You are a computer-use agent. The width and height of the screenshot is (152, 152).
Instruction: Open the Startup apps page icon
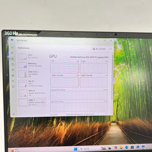pyautogui.click(x=12, y=70)
